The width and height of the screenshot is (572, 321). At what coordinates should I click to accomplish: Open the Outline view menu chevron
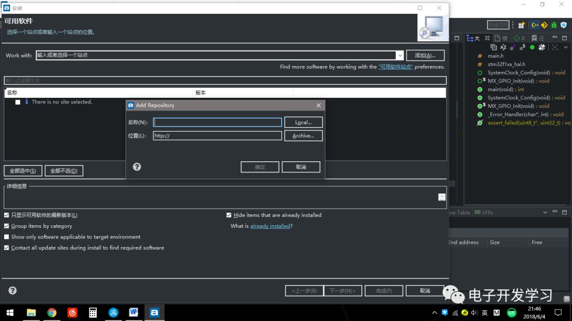[566, 48]
